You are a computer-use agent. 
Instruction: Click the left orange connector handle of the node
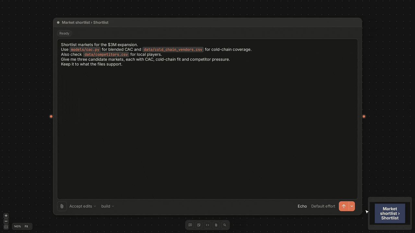point(51,116)
